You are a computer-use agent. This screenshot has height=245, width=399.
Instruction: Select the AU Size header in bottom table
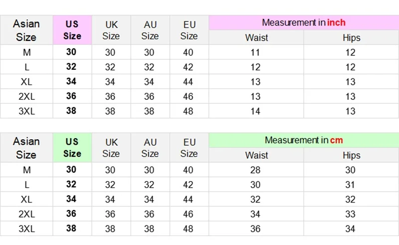[150, 148]
